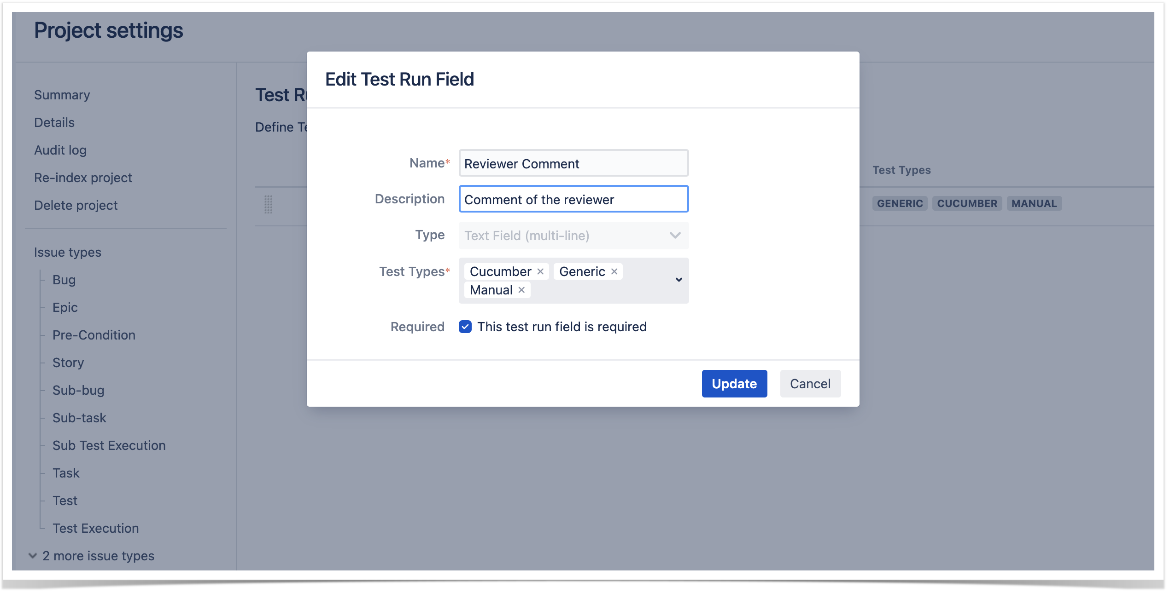Expand 2 more issue types

tap(92, 556)
